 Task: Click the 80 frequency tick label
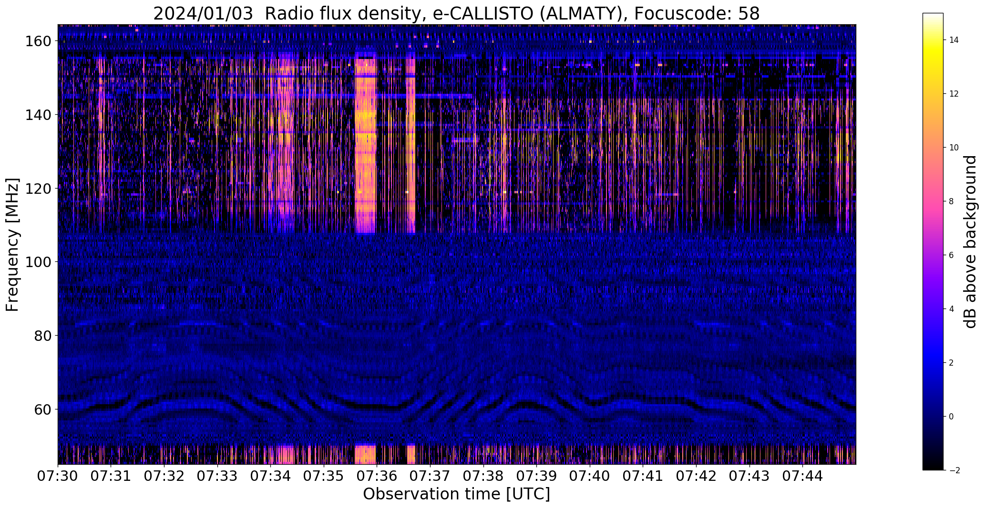[x=43, y=336]
